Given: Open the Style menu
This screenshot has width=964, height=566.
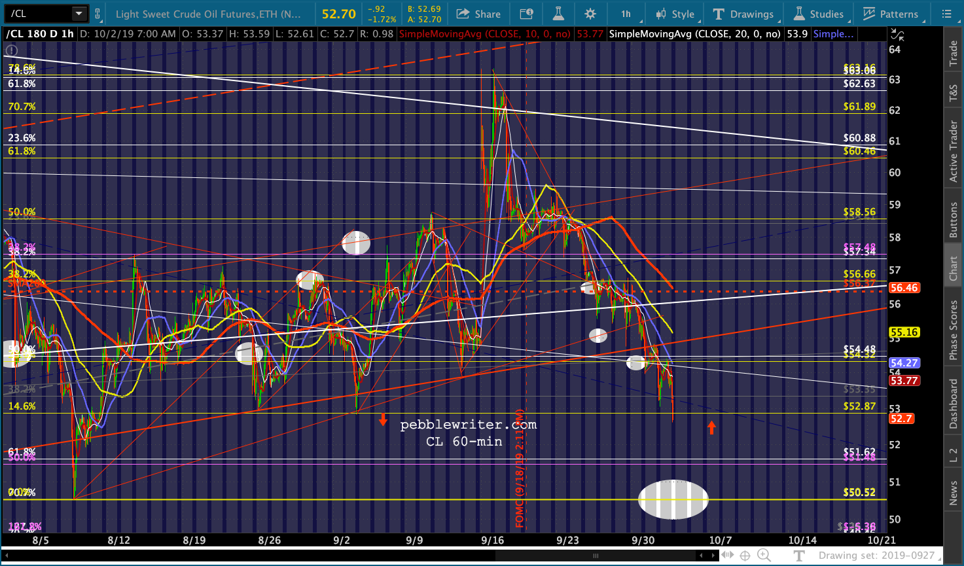Looking at the screenshot, I should (x=675, y=14).
